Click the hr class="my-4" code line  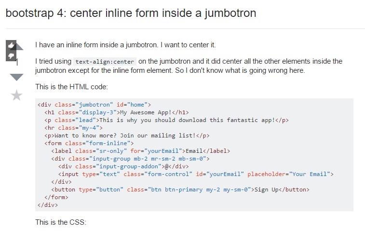pyautogui.click(x=73, y=128)
